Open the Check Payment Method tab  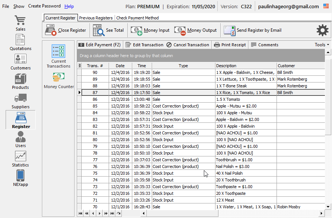click(137, 18)
